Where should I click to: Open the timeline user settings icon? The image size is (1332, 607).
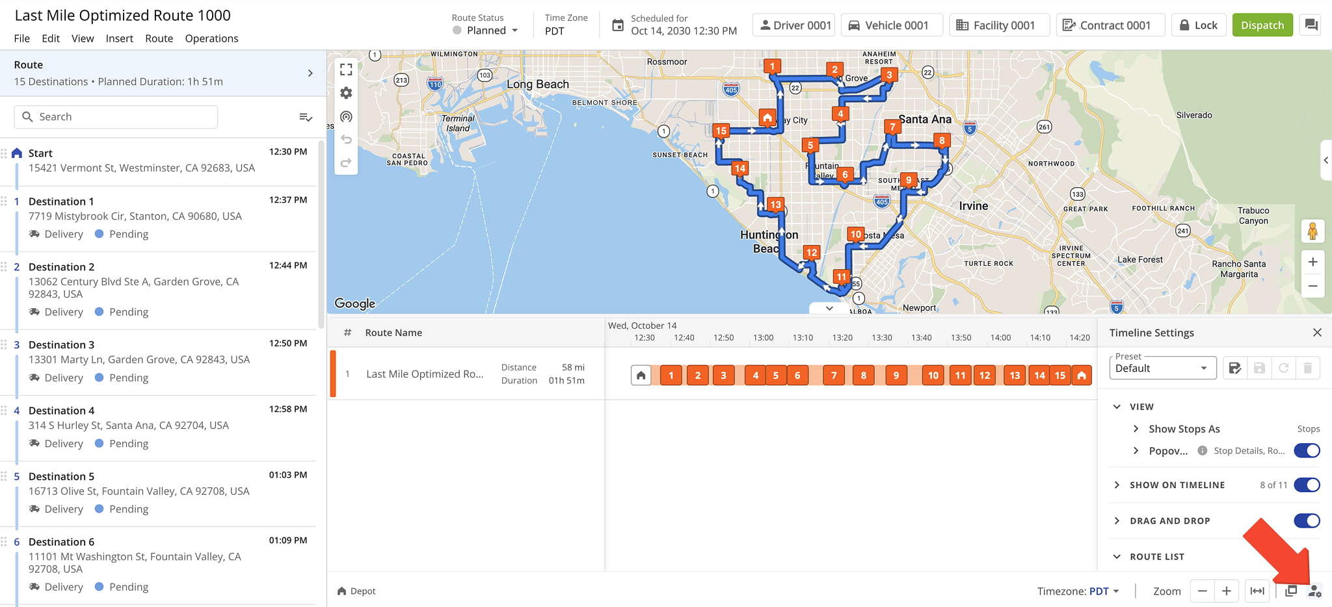click(x=1314, y=591)
